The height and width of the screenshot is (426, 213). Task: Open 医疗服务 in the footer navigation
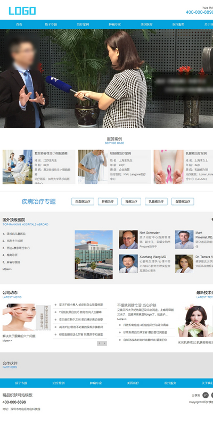click(170, 383)
